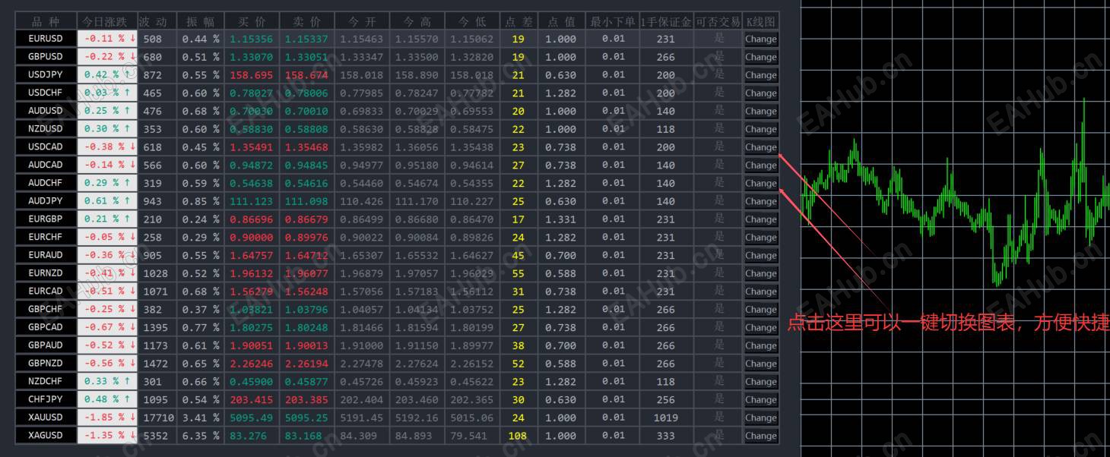Select the CHFJPY symbol cell
1110x457 pixels.
tap(46, 399)
